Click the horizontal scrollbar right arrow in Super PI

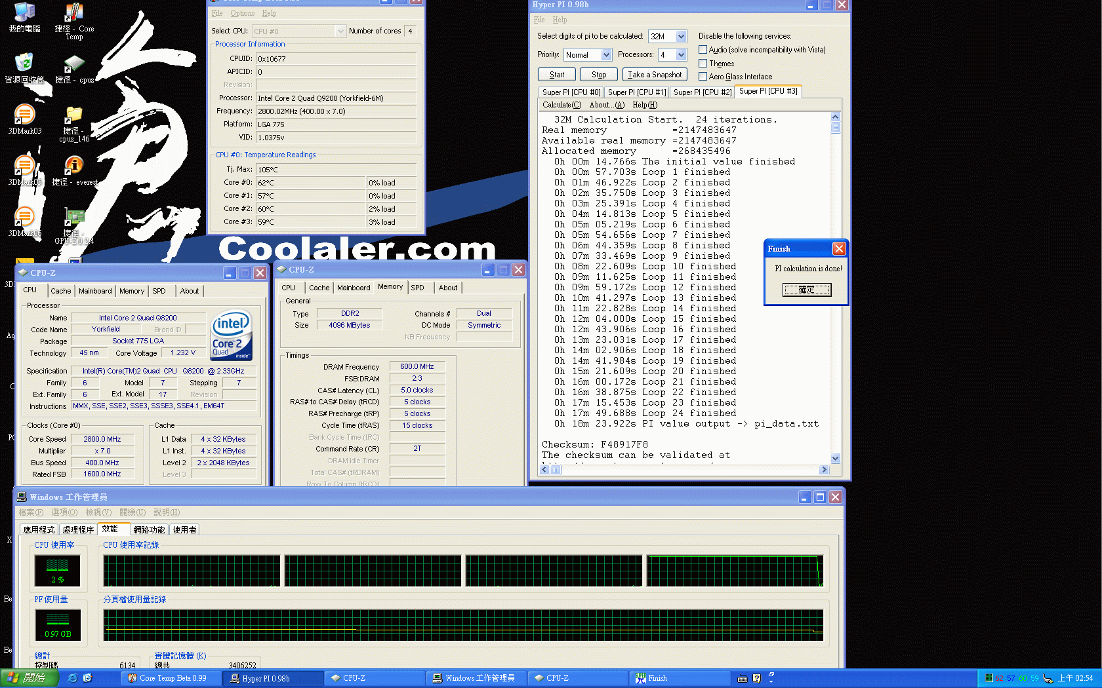824,469
